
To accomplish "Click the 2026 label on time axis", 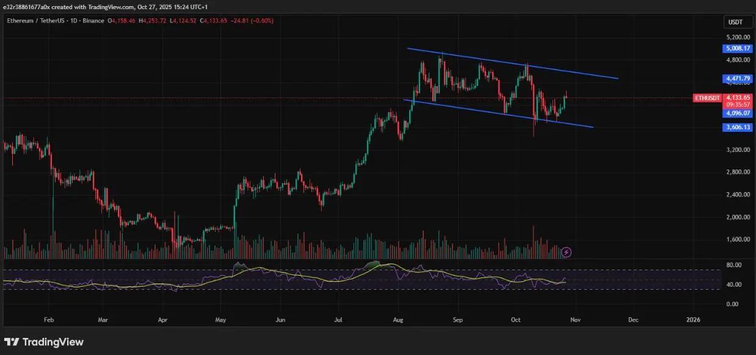I will (693, 319).
